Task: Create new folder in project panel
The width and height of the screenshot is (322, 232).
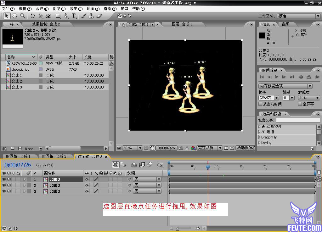Action: [12, 148]
